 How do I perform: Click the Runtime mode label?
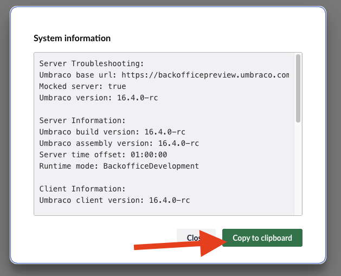(x=67, y=166)
